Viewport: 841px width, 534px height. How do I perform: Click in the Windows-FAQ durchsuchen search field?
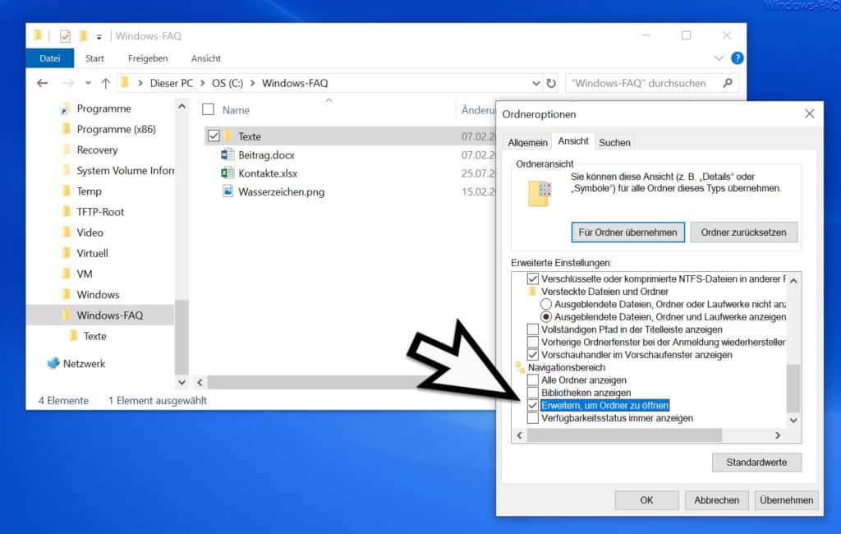pyautogui.click(x=641, y=83)
